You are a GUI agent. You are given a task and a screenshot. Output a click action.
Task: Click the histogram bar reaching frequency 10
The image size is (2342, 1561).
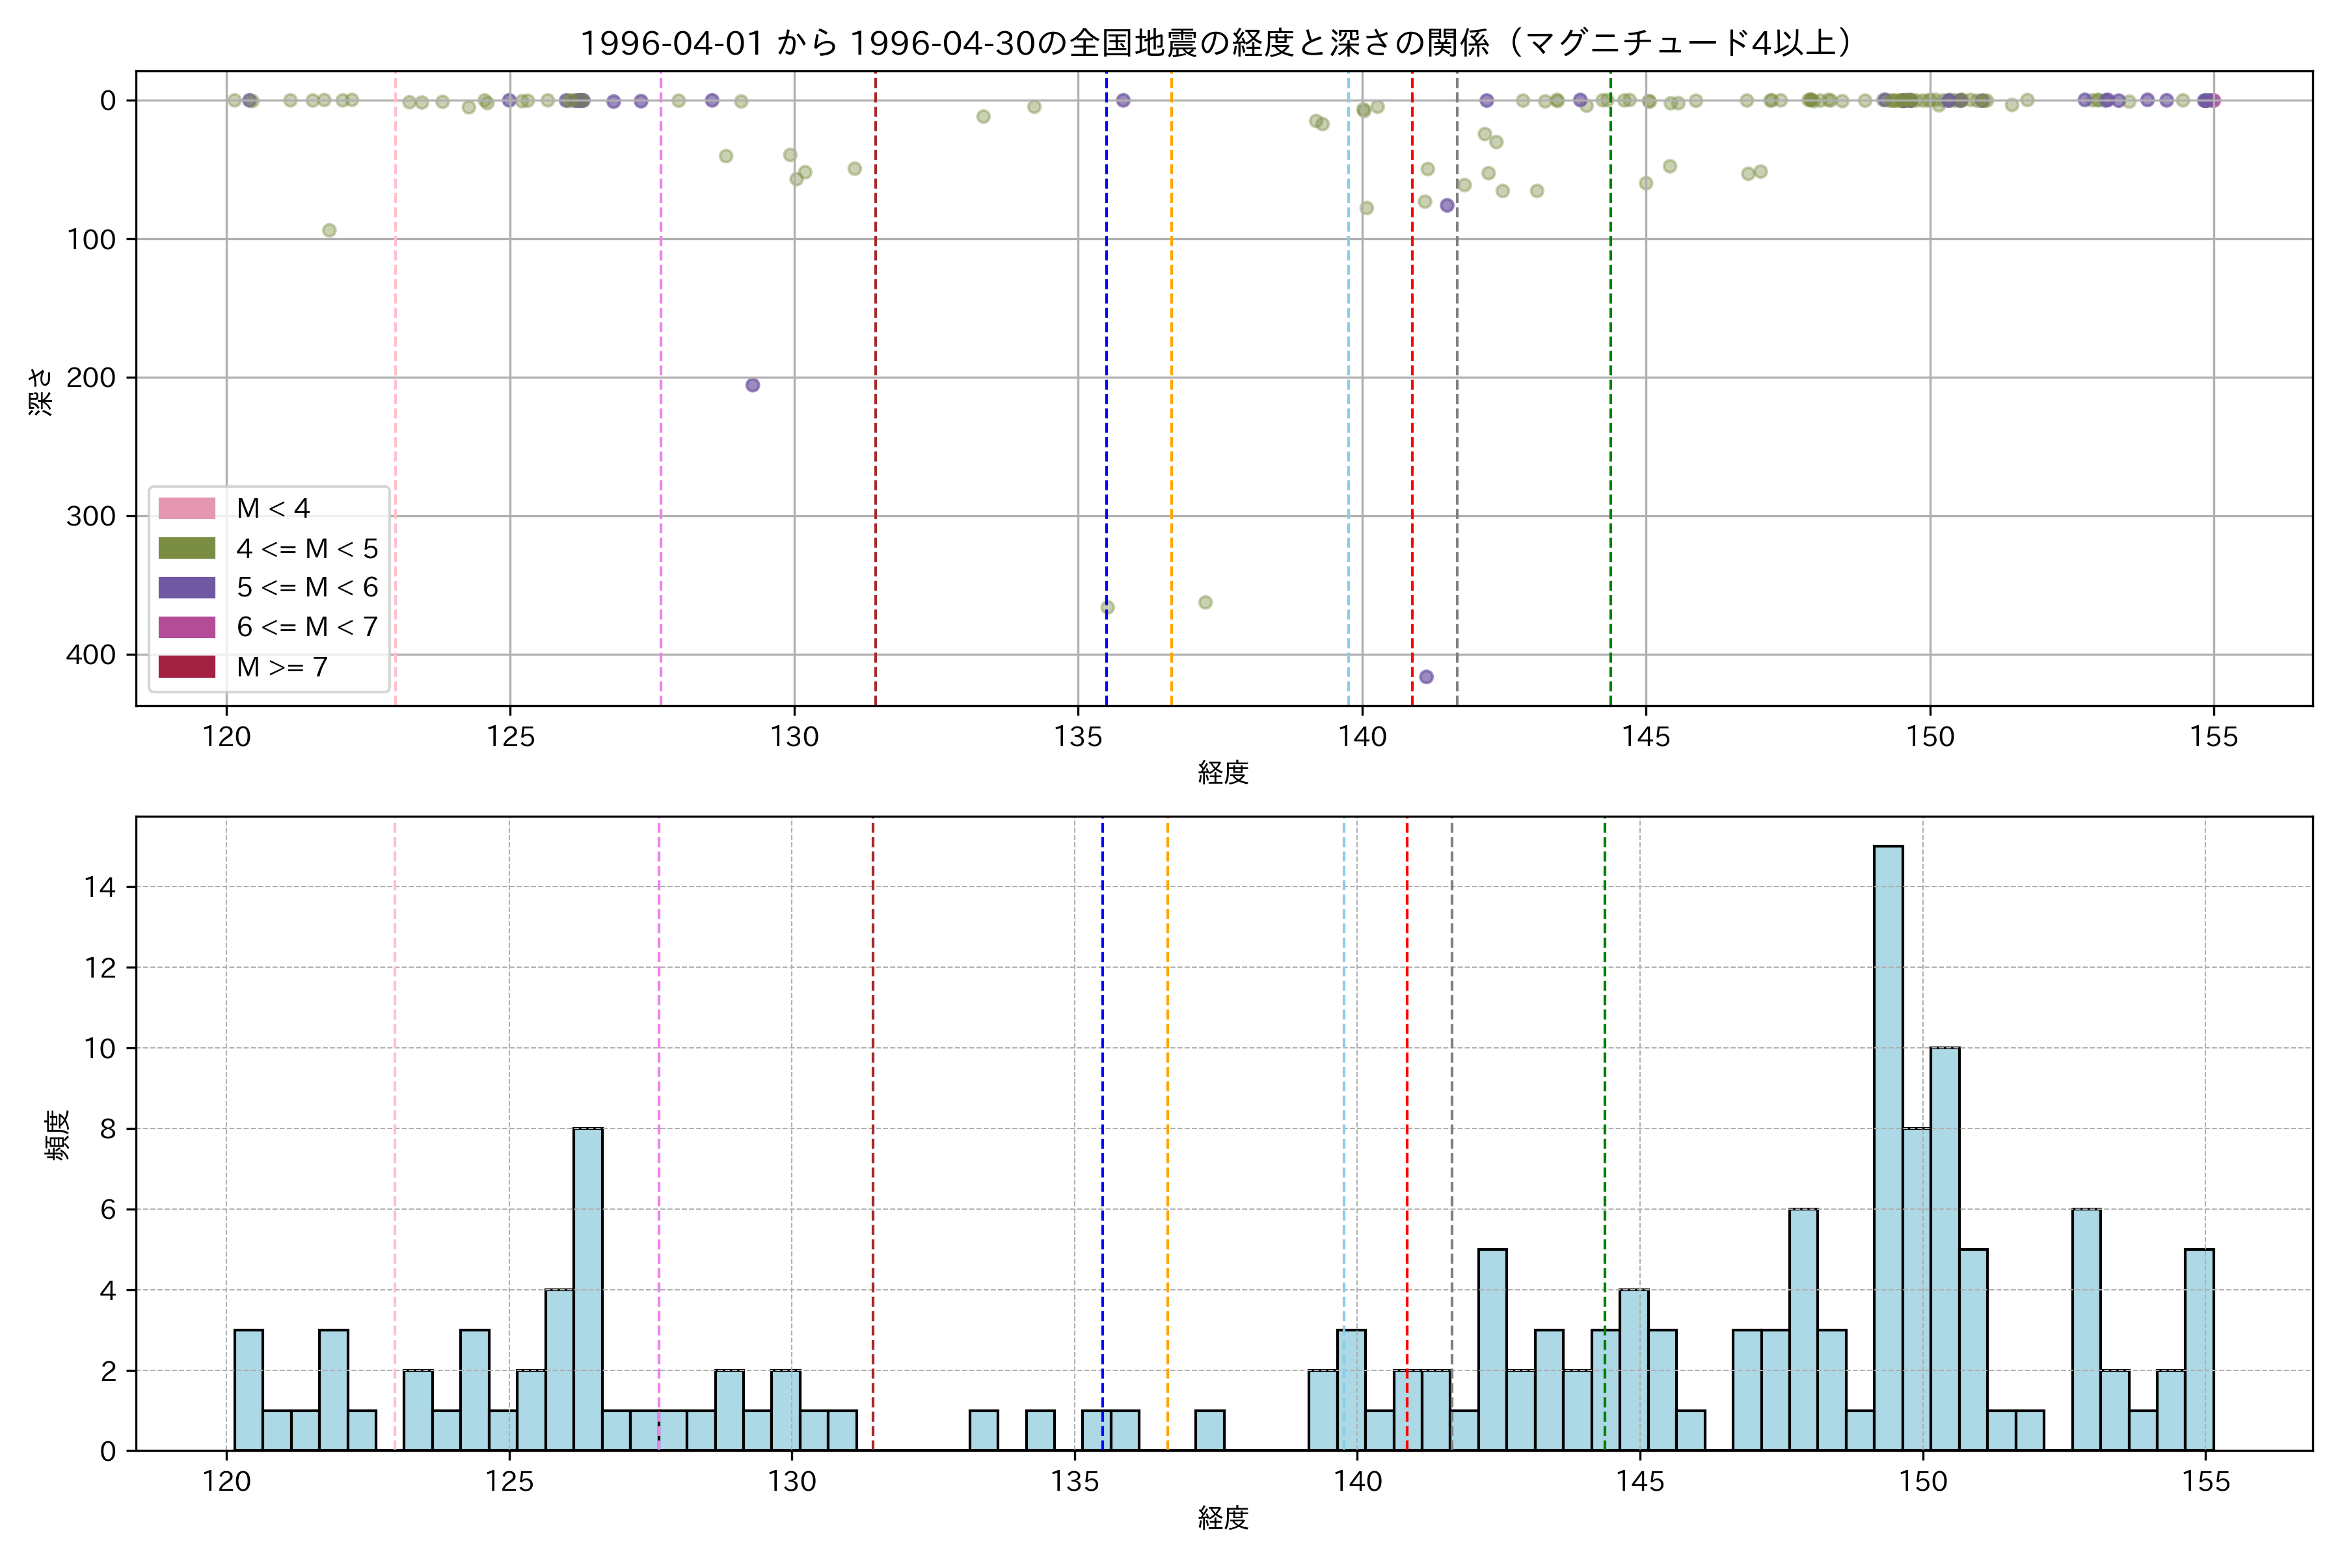click(x=1945, y=1248)
